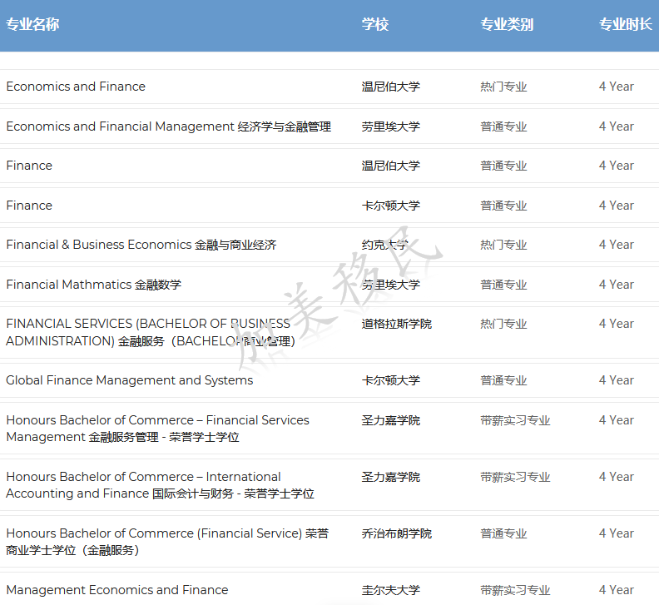Click 4 Year in International Accounting and Finance row
The image size is (659, 605).
(616, 477)
